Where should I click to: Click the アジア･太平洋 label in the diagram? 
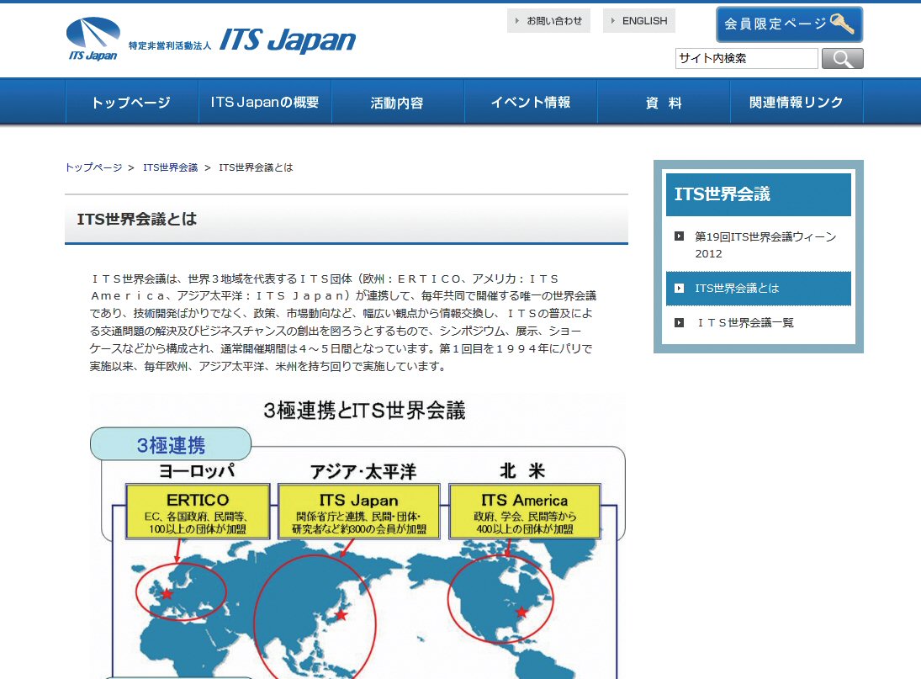click(x=363, y=471)
